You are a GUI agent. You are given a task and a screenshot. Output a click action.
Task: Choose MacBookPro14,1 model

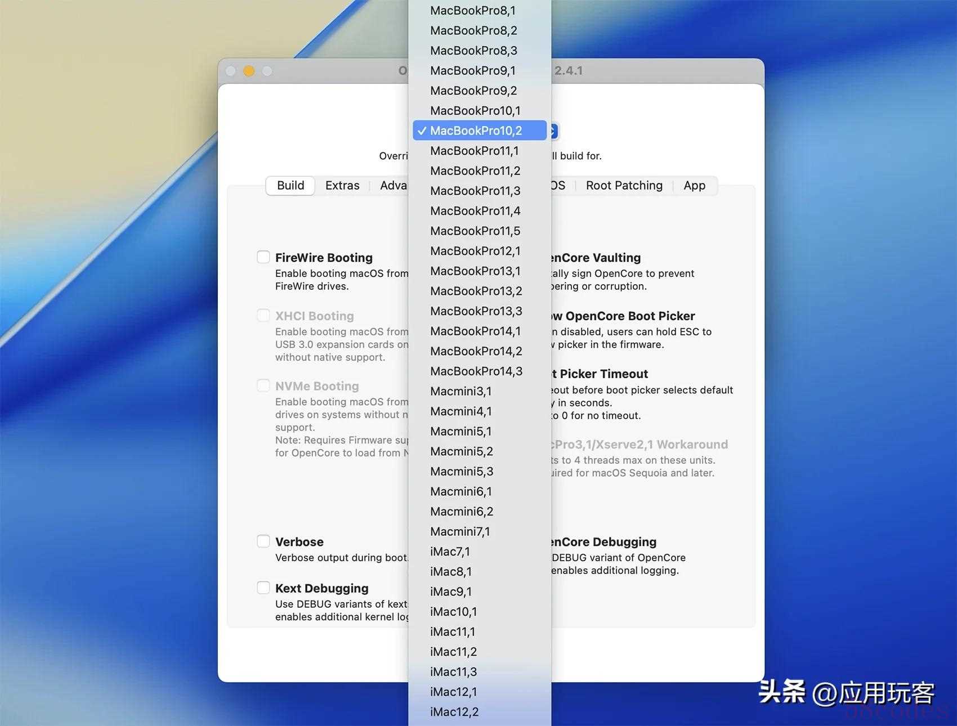point(480,331)
